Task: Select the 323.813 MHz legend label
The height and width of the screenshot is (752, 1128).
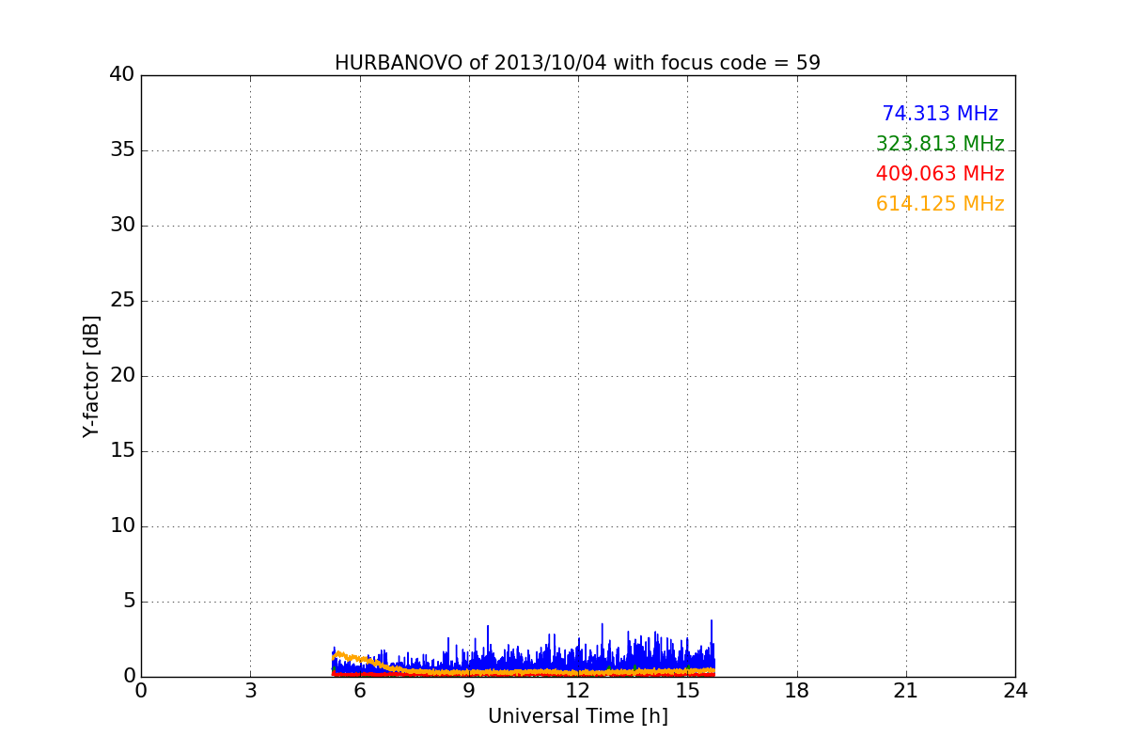Action: pyautogui.click(x=940, y=144)
